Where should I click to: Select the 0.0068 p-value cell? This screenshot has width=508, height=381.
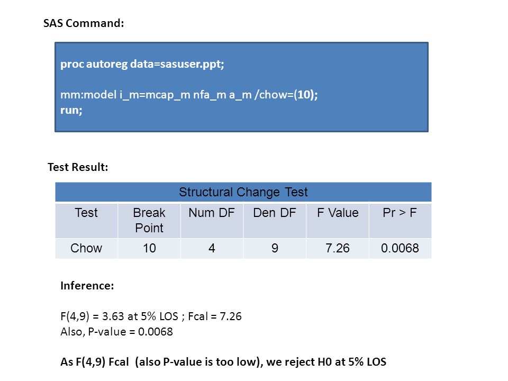[400, 249]
